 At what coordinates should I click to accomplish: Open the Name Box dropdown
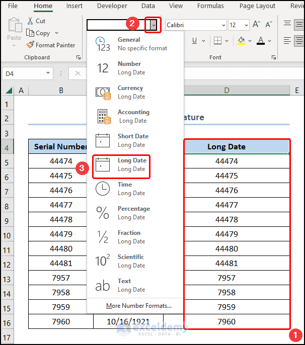pos(48,73)
